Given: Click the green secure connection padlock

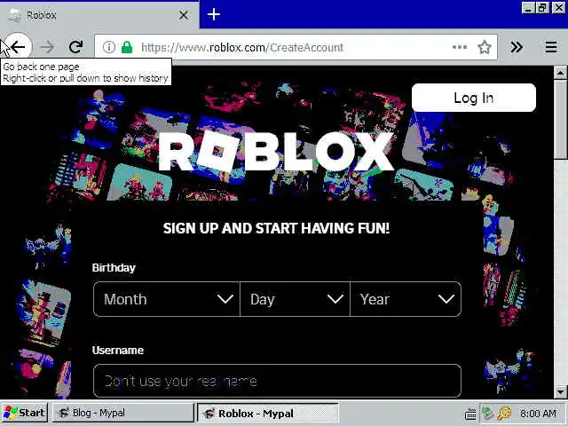Looking at the screenshot, I should pos(127,47).
